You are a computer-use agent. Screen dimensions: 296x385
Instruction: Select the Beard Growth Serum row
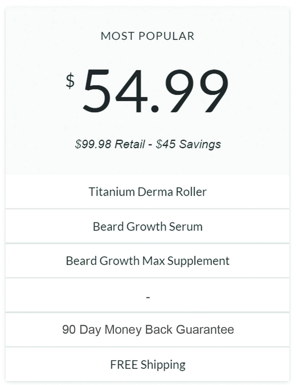pos(147,227)
